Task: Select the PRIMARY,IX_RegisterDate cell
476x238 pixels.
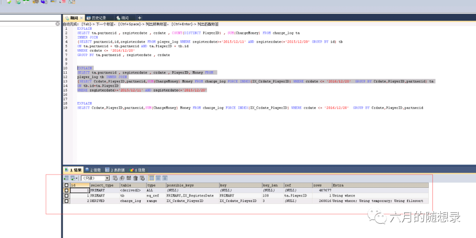Action: (193, 196)
